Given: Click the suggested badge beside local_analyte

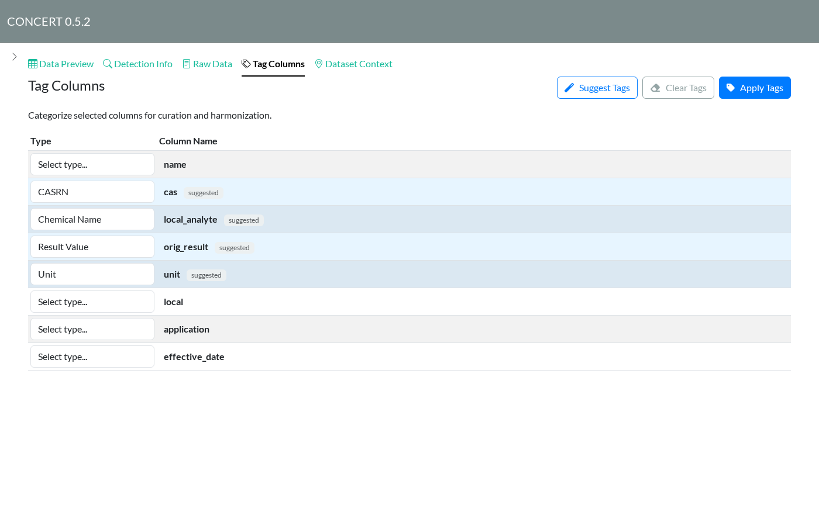Looking at the screenshot, I should click(x=244, y=220).
